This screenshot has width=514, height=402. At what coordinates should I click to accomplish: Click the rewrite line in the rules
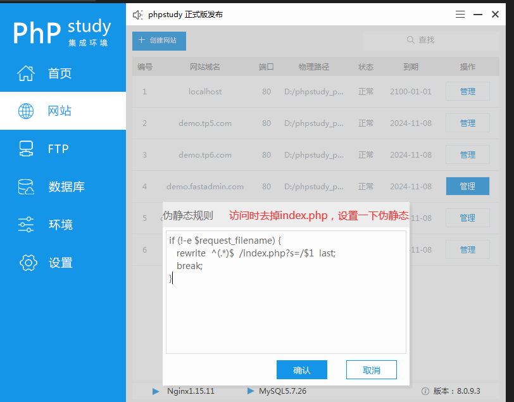point(256,253)
